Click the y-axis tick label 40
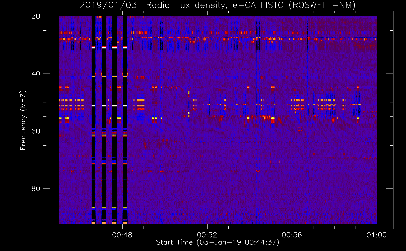This screenshot has width=406, height=251. point(36,74)
